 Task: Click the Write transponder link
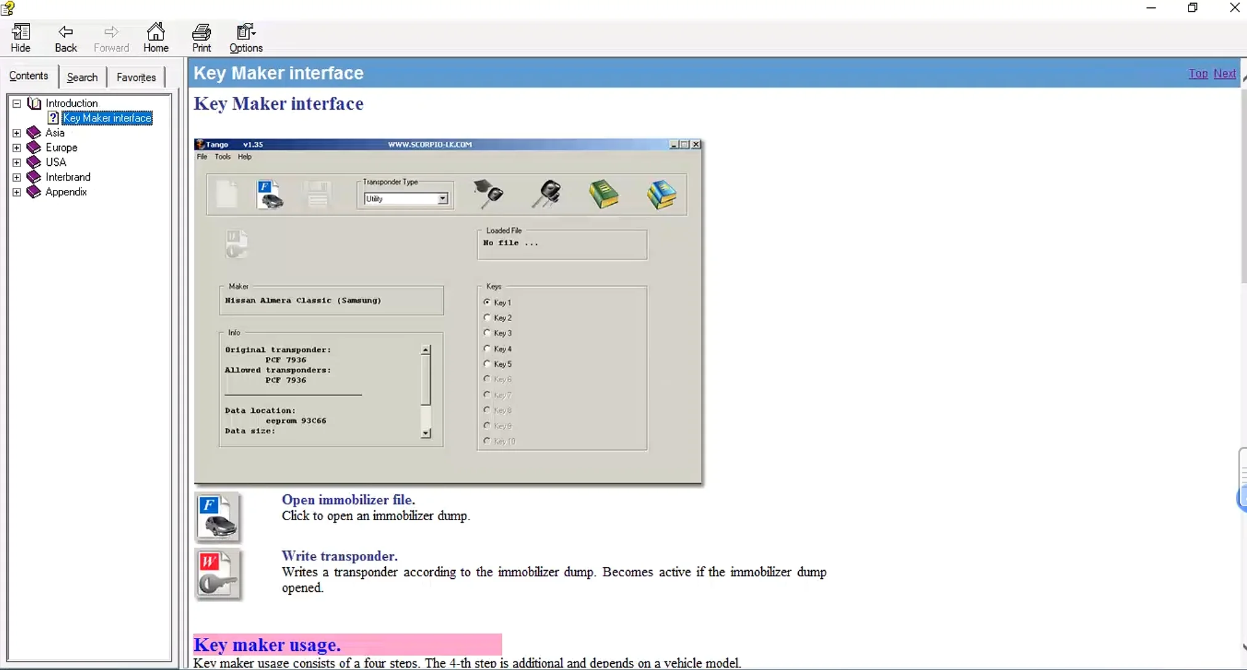[x=339, y=555]
